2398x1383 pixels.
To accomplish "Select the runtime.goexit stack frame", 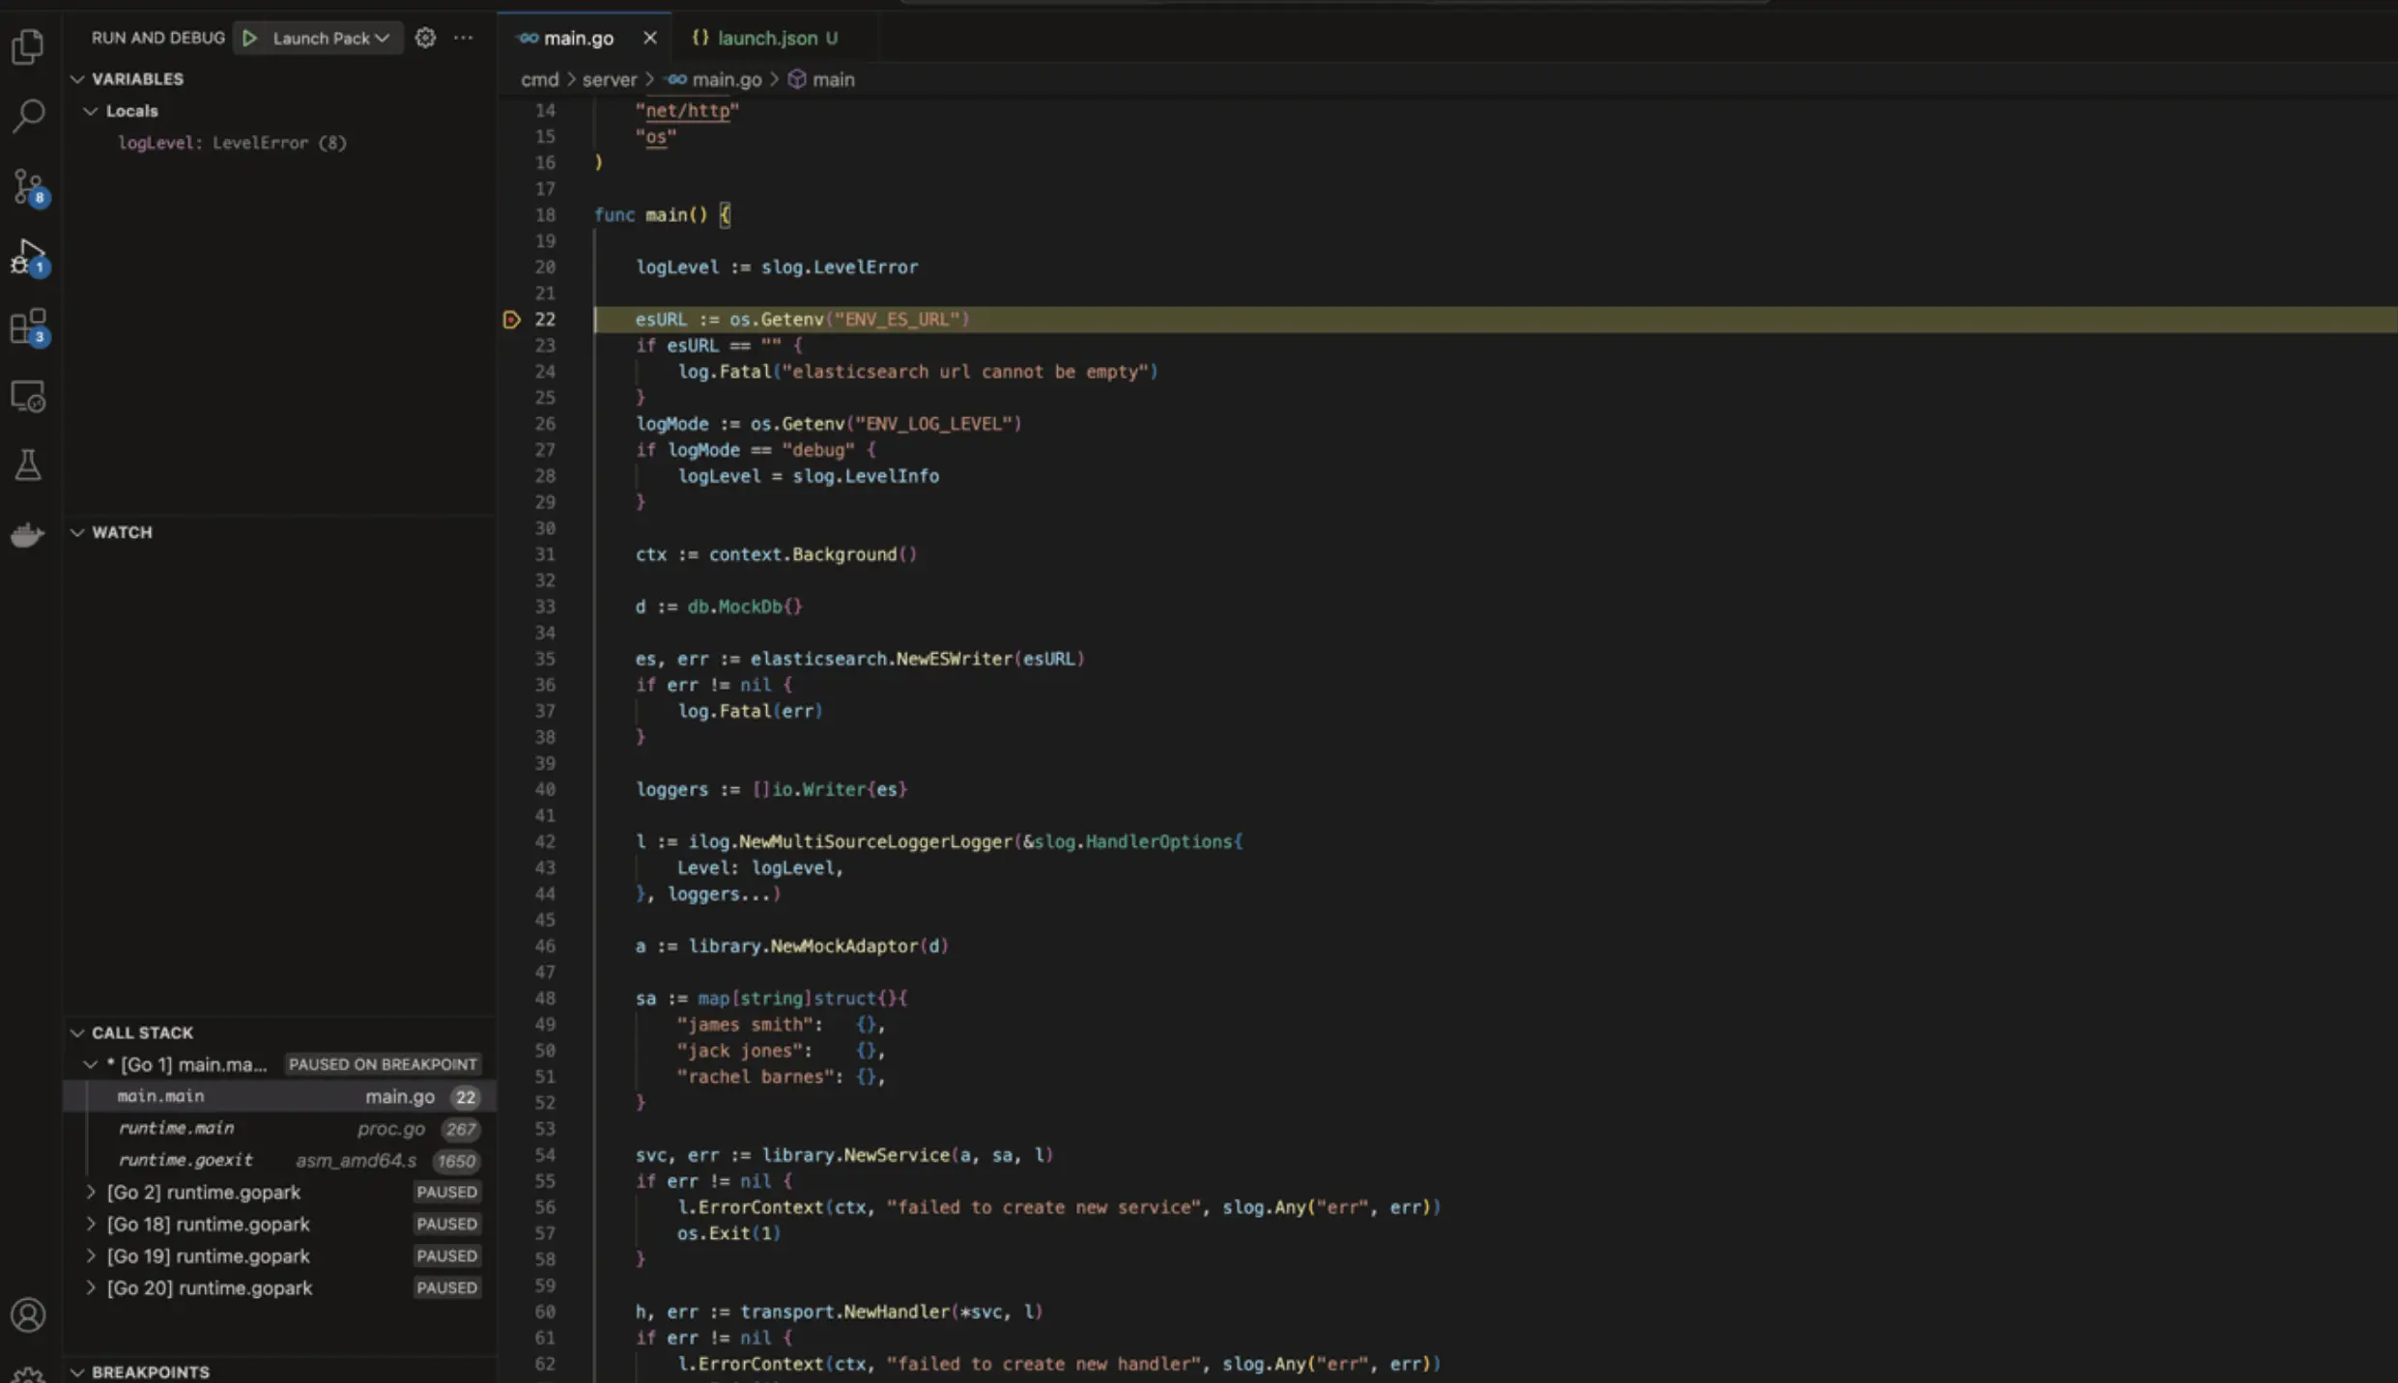I will point(280,1160).
